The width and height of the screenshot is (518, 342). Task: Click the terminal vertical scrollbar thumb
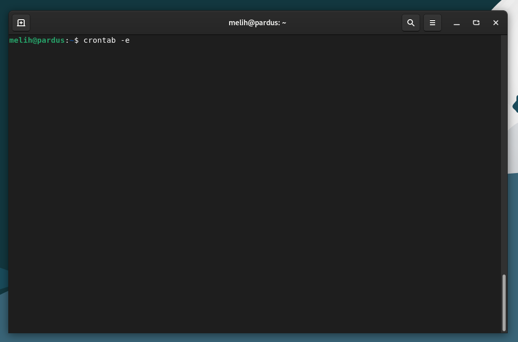click(504, 303)
